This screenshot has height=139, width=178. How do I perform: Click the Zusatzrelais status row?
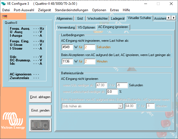coord(25,78)
